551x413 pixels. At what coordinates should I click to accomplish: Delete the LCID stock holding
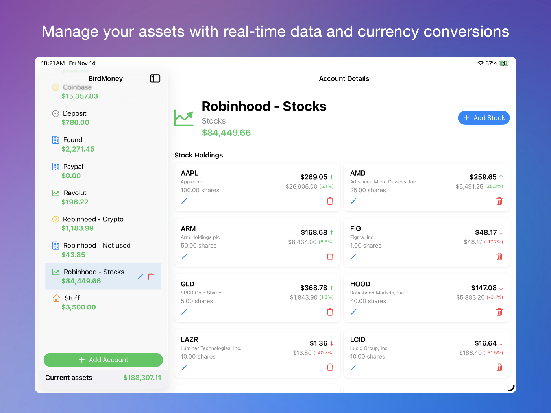click(x=499, y=368)
